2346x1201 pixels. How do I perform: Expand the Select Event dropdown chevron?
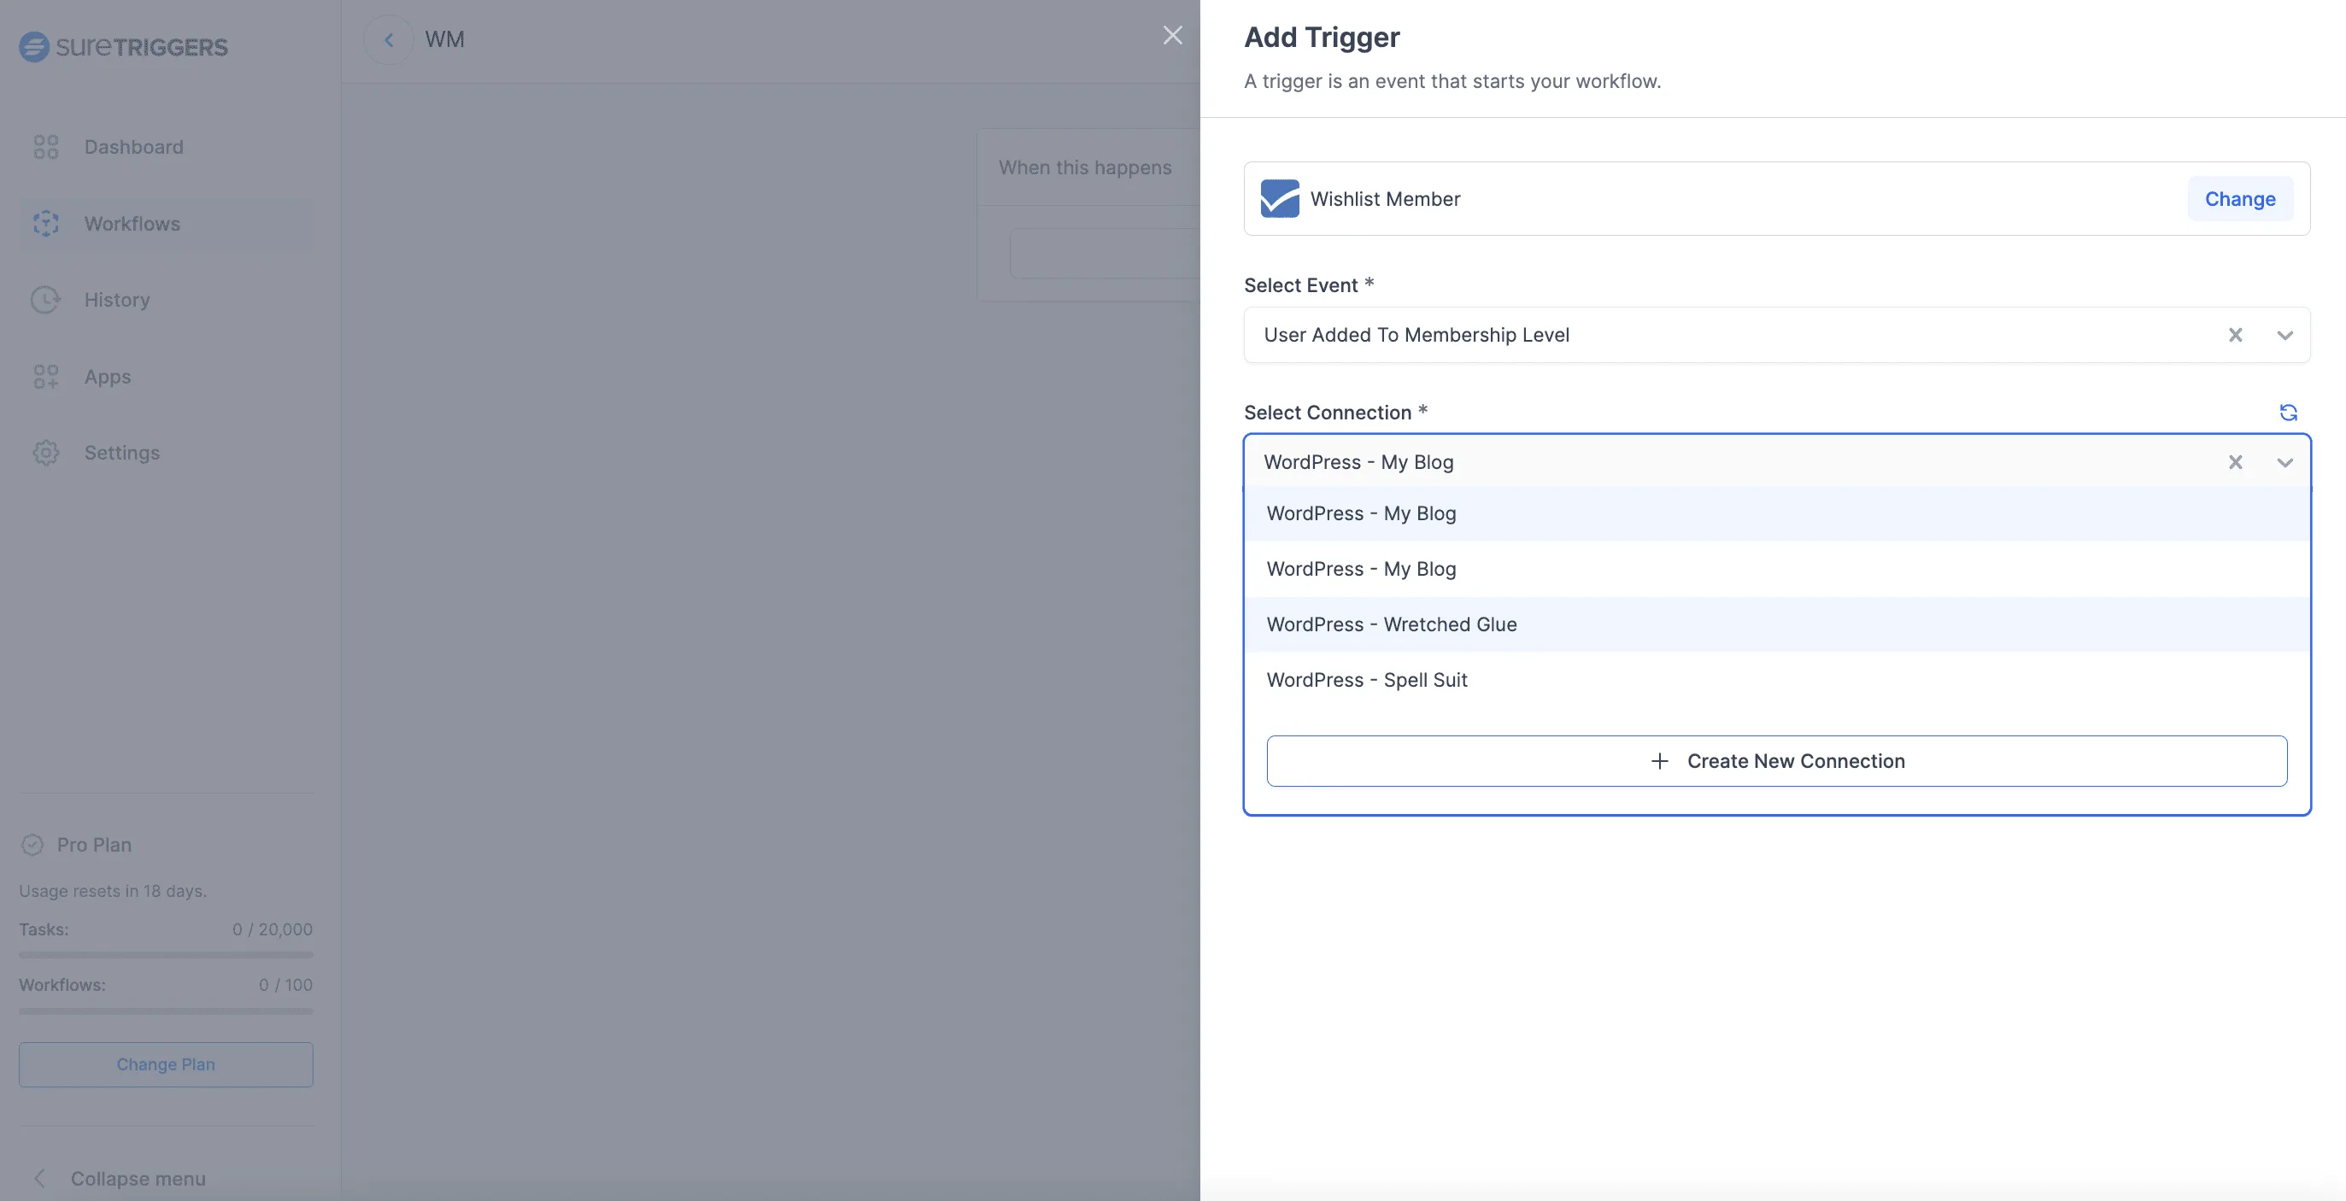(2284, 335)
